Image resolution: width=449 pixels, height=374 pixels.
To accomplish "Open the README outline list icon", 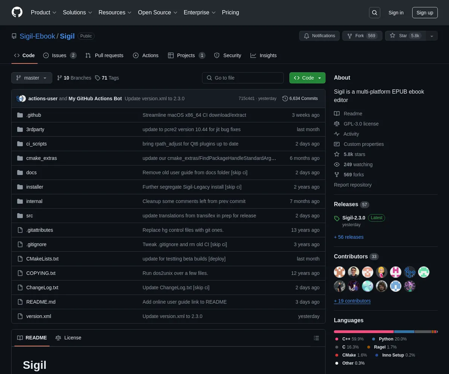I will [x=317, y=338].
